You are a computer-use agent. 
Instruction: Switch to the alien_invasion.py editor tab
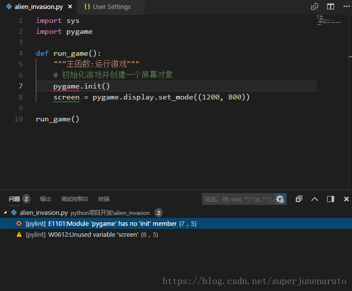tap(39, 7)
